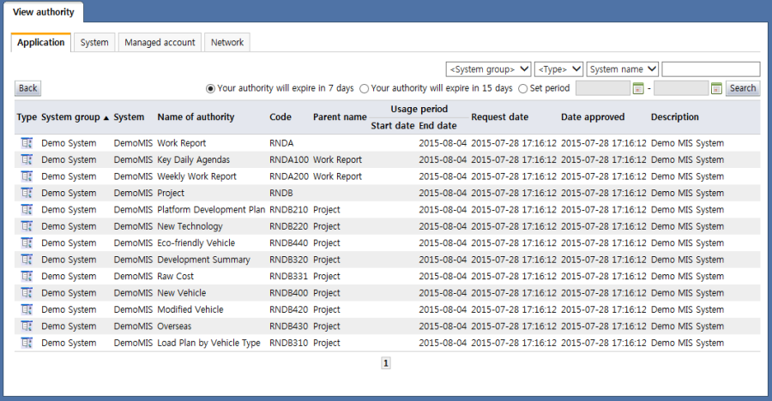Open the start date calendar picker

coord(638,88)
